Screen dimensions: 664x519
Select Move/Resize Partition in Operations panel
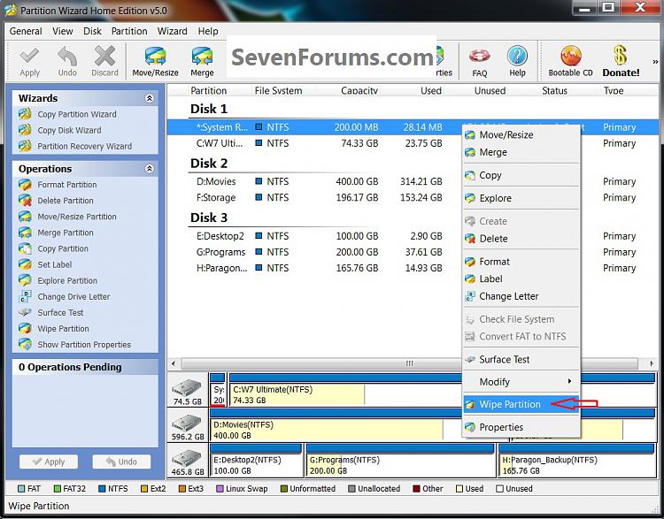(x=77, y=217)
